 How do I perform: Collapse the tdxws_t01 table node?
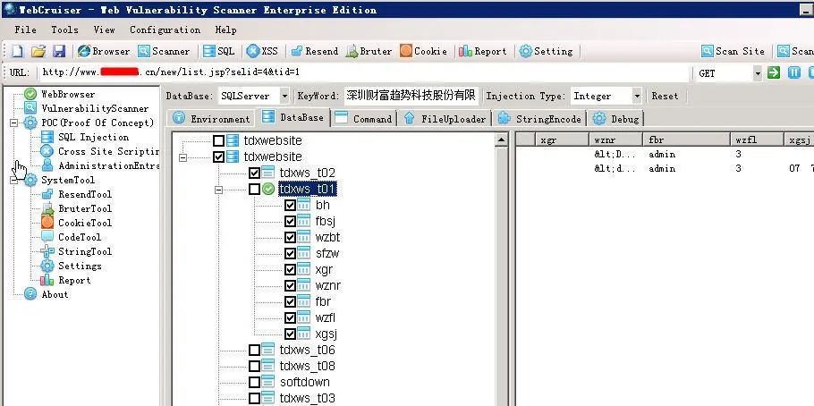click(x=218, y=190)
